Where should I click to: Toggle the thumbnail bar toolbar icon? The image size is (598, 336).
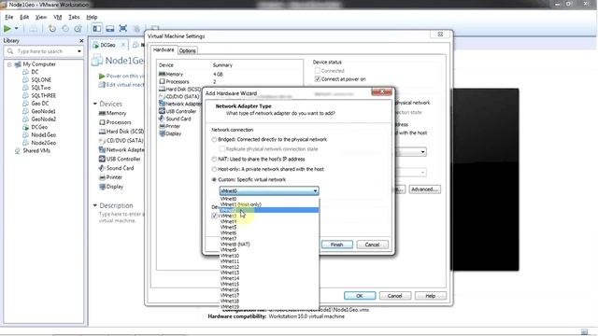point(110,29)
